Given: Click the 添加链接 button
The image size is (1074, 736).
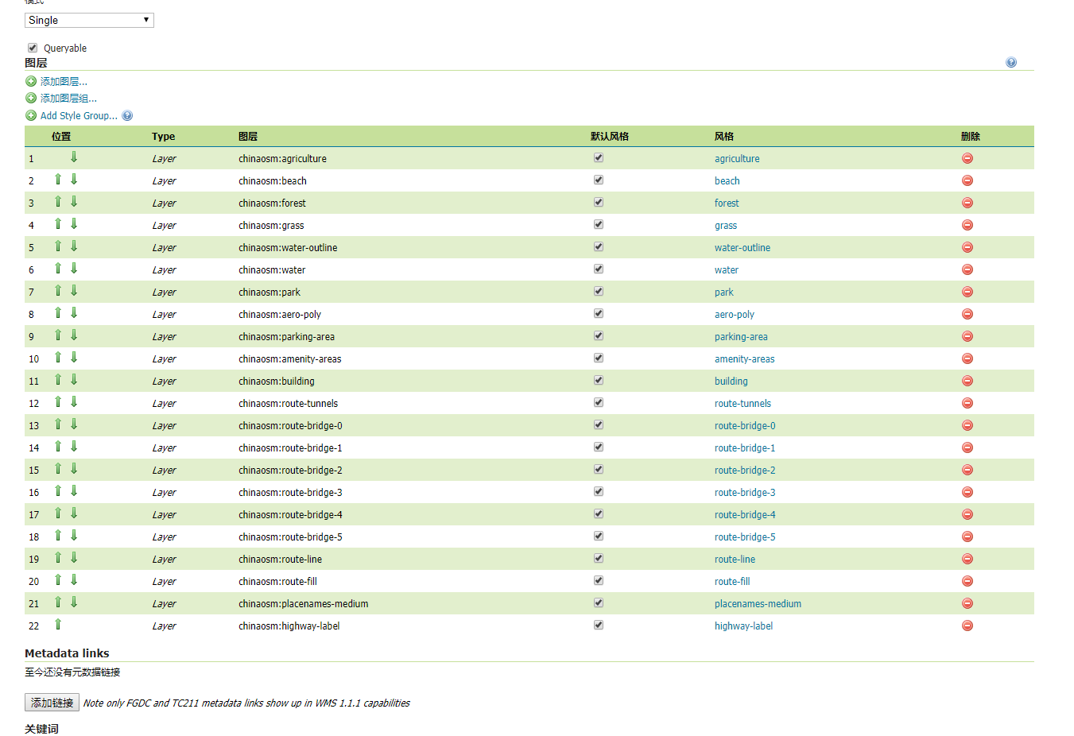Looking at the screenshot, I should [52, 703].
